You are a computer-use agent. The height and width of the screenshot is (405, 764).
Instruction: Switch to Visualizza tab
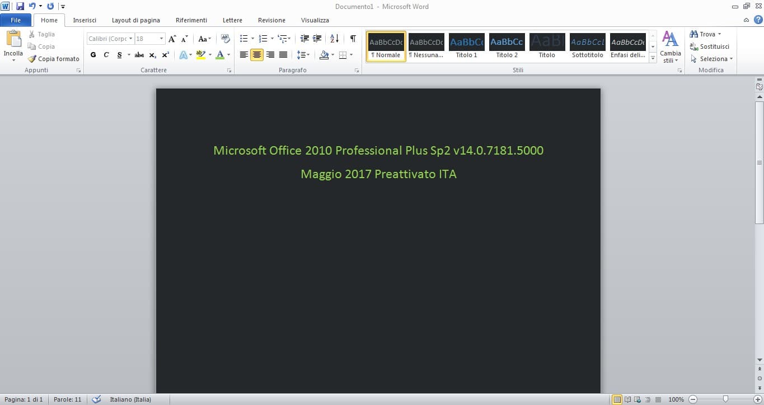315,20
